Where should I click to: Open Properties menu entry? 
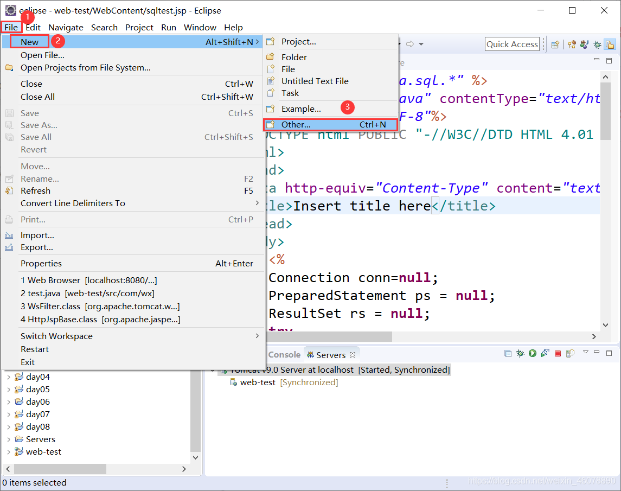pyautogui.click(x=133, y=263)
